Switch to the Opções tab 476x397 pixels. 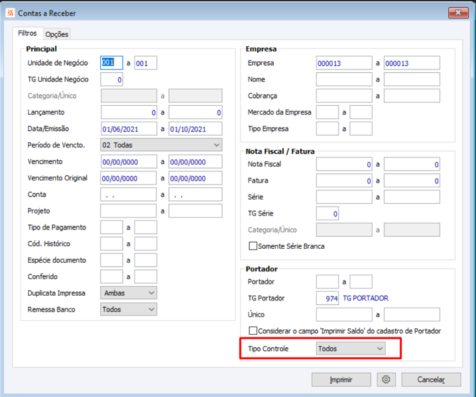tap(57, 34)
